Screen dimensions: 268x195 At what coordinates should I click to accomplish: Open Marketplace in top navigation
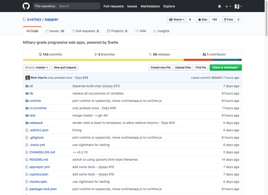pyautogui.click(x=150, y=6)
